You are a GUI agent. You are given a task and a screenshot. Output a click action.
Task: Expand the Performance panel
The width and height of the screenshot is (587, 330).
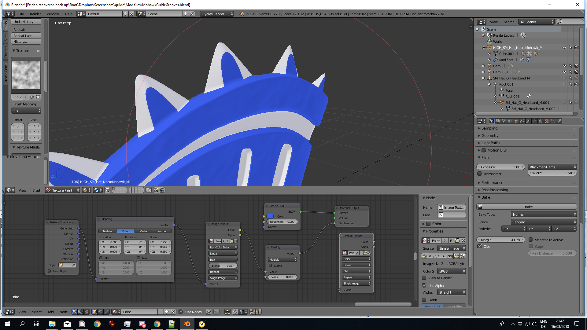point(492,182)
